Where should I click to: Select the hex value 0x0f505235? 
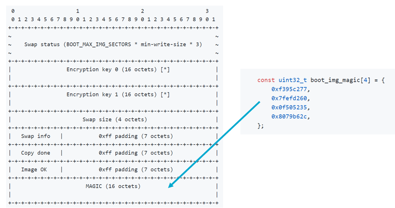coord(289,107)
